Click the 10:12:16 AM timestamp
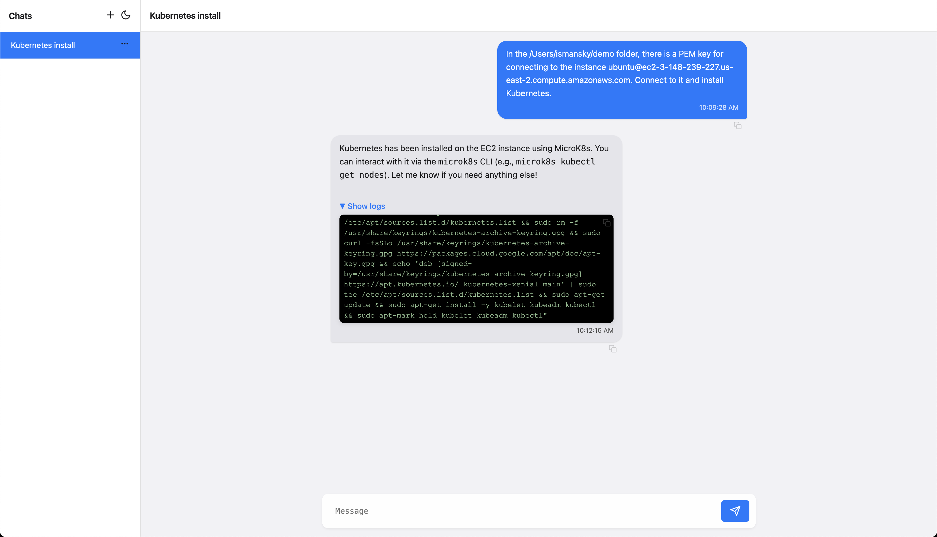This screenshot has width=937, height=537. point(595,331)
